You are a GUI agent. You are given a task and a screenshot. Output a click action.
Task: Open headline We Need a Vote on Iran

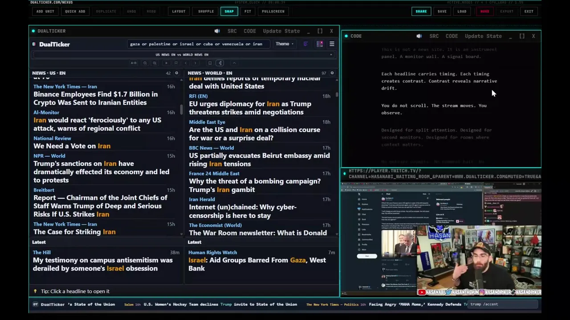click(x=72, y=146)
